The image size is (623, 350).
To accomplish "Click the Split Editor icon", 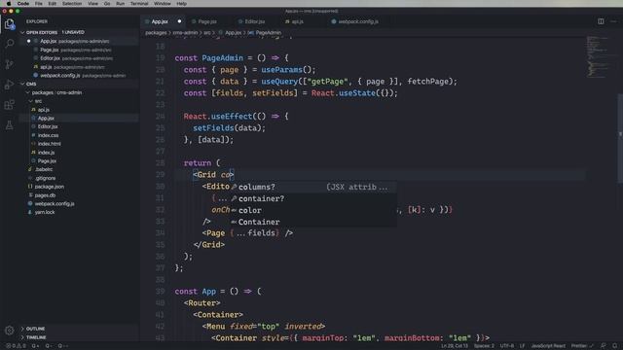I will click(601, 21).
